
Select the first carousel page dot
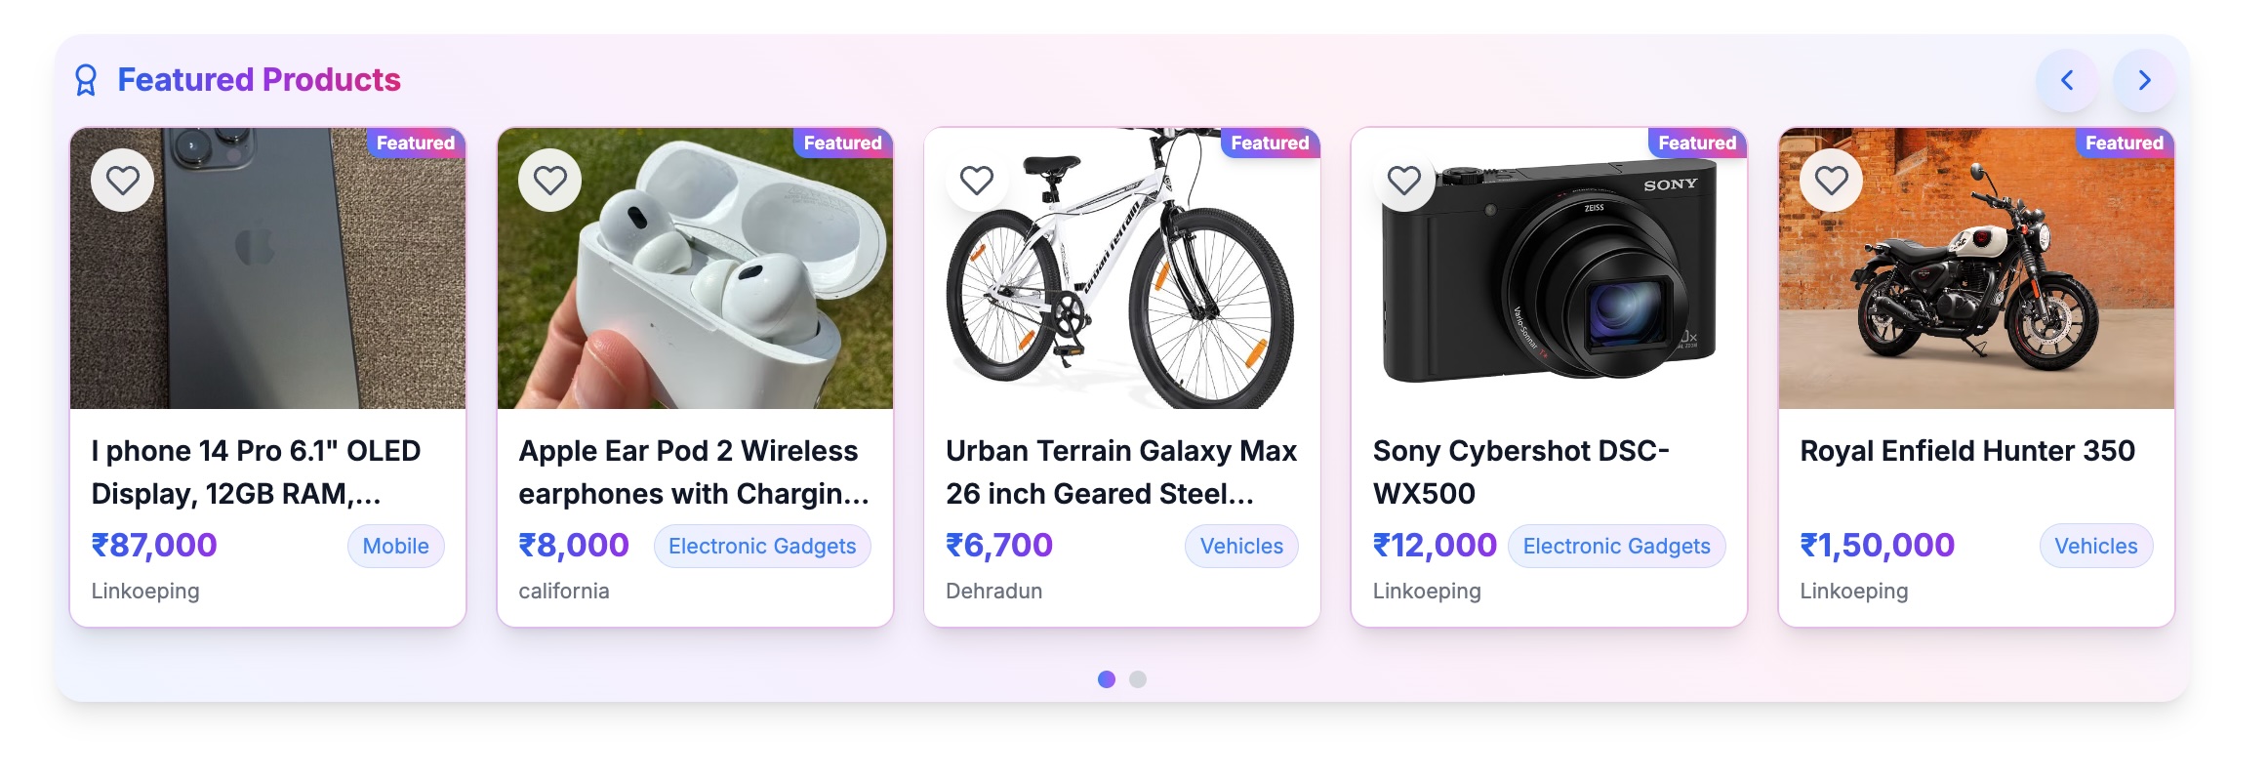[1107, 679]
